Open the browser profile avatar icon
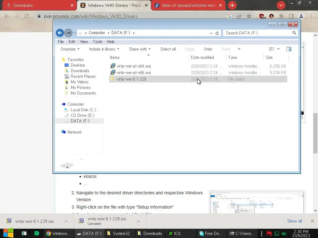 point(301,16)
